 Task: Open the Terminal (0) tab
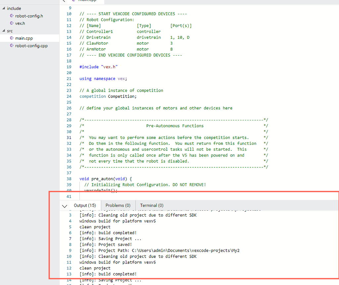point(151,205)
